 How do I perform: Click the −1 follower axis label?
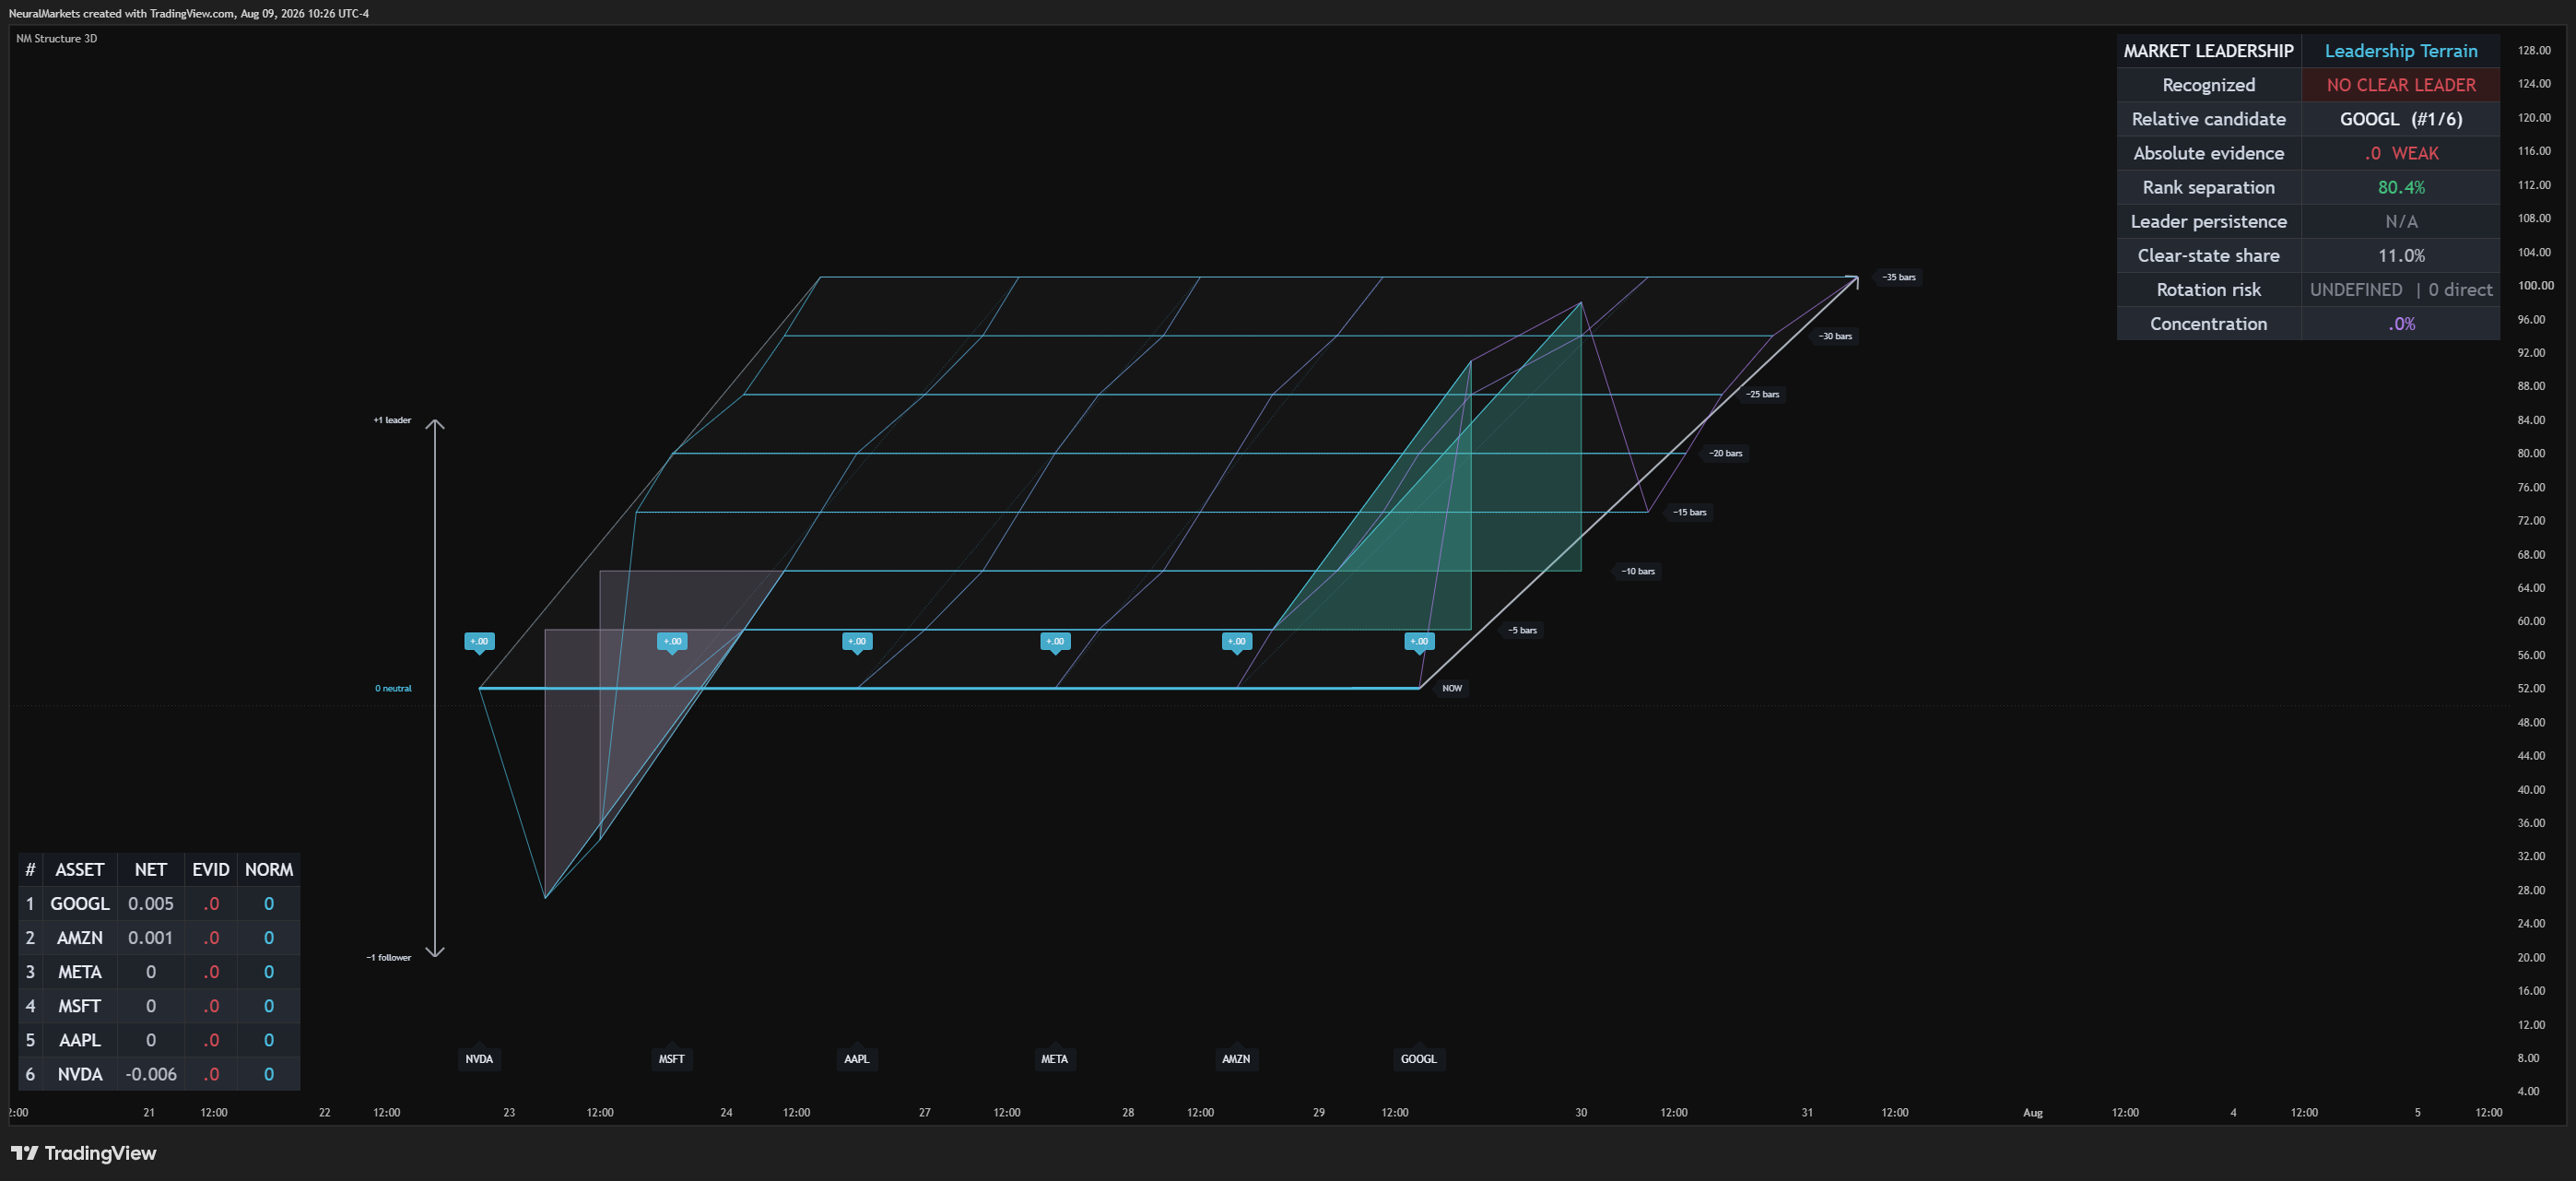click(388, 957)
